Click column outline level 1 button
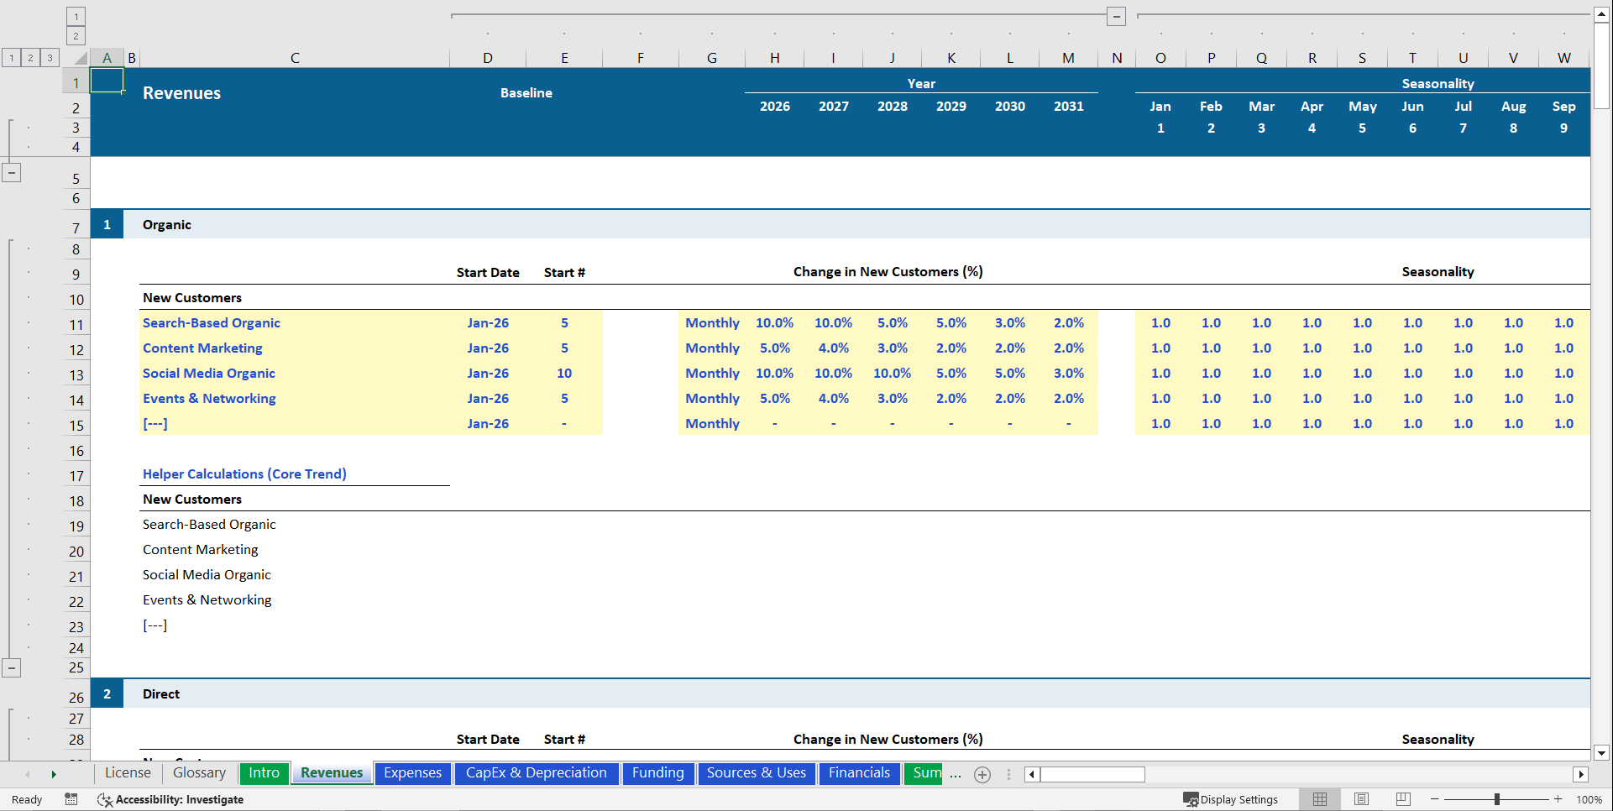The width and height of the screenshot is (1613, 811). (x=76, y=15)
